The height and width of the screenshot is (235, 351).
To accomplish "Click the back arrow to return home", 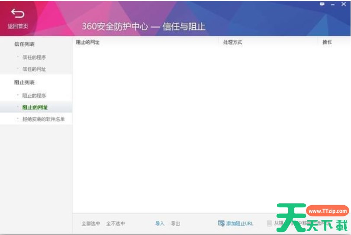I will click(18, 13).
